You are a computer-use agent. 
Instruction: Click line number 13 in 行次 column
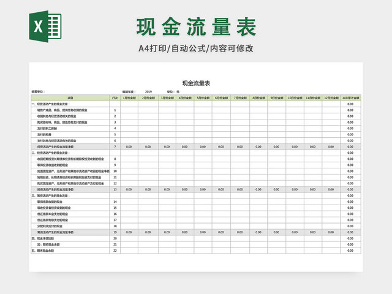click(x=115, y=189)
